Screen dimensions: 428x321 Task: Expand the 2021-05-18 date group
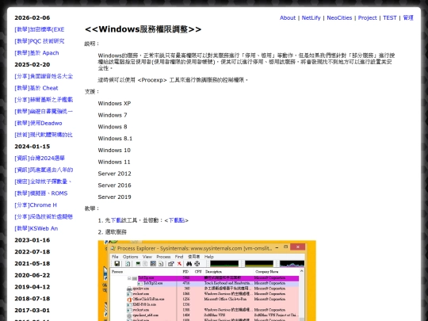(32, 264)
